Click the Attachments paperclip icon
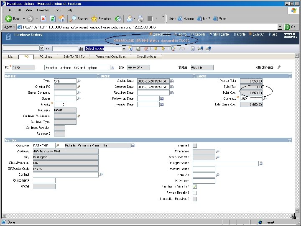The image size is (301, 226). [x=279, y=67]
